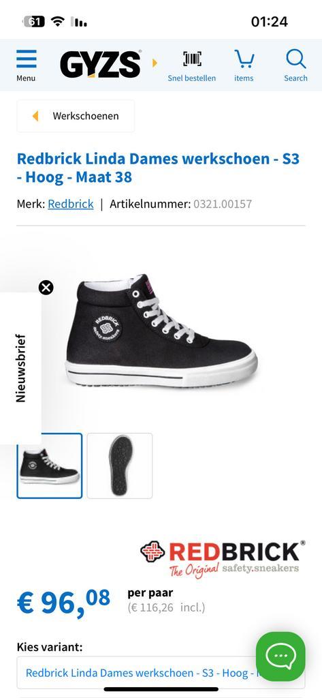322x698 pixels.
Task: Open Snel bestellen barcode scanner
Action: [x=192, y=66]
